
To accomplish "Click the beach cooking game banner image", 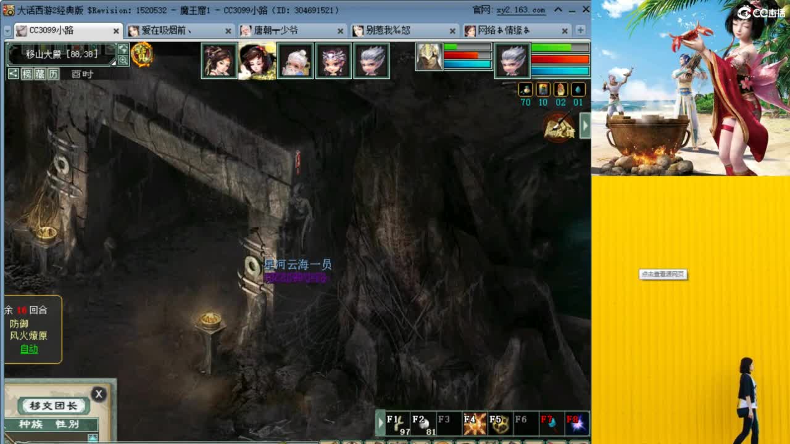I will coord(691,88).
